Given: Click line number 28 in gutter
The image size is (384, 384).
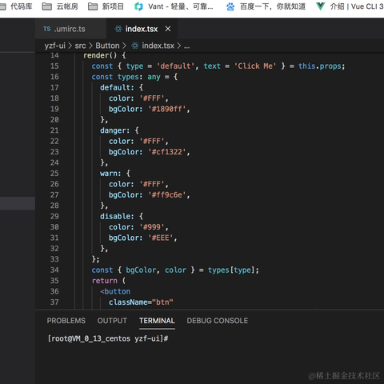Looking at the screenshot, I should pyautogui.click(x=54, y=206).
